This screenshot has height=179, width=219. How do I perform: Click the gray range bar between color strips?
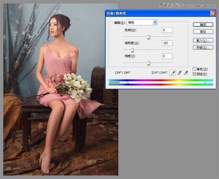pos(114,82)
